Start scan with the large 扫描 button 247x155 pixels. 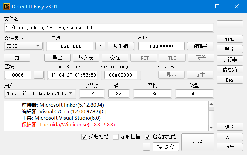coord(198,142)
